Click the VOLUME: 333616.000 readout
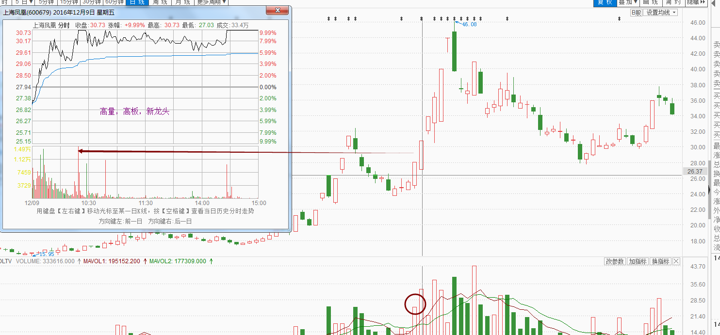 tap(45, 261)
